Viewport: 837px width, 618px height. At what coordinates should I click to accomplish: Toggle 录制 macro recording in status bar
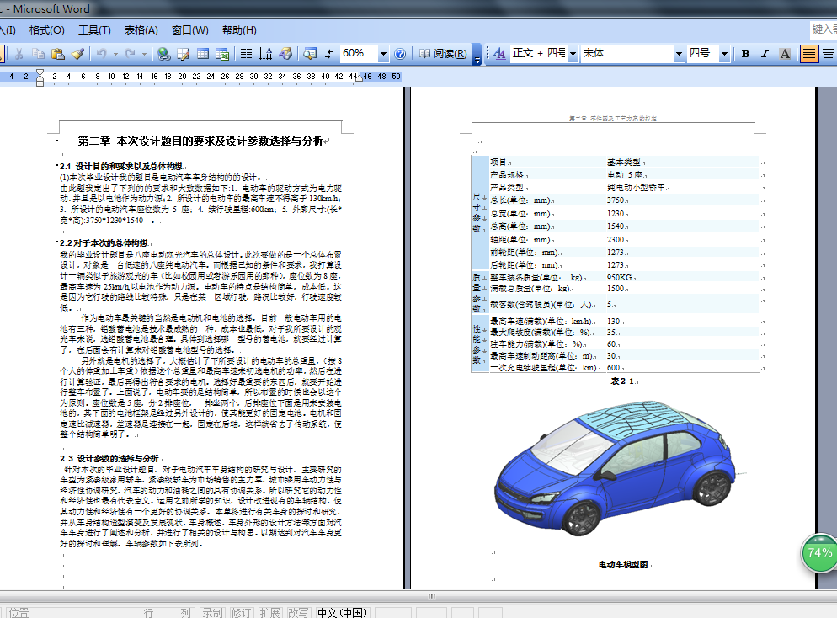pyautogui.click(x=212, y=613)
